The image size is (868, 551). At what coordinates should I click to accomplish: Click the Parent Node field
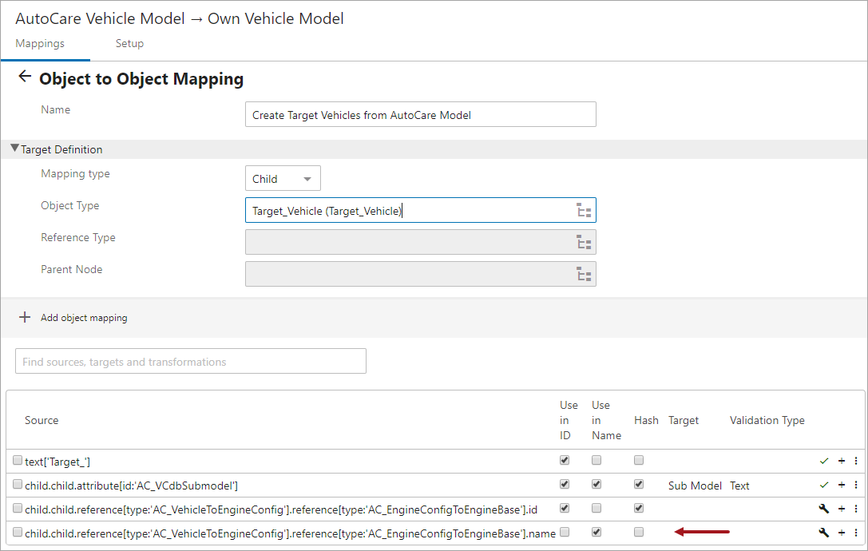point(421,274)
